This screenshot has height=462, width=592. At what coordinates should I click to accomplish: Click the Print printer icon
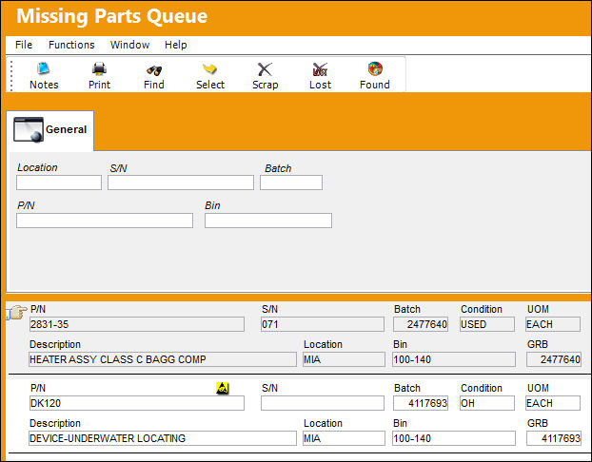click(x=99, y=68)
